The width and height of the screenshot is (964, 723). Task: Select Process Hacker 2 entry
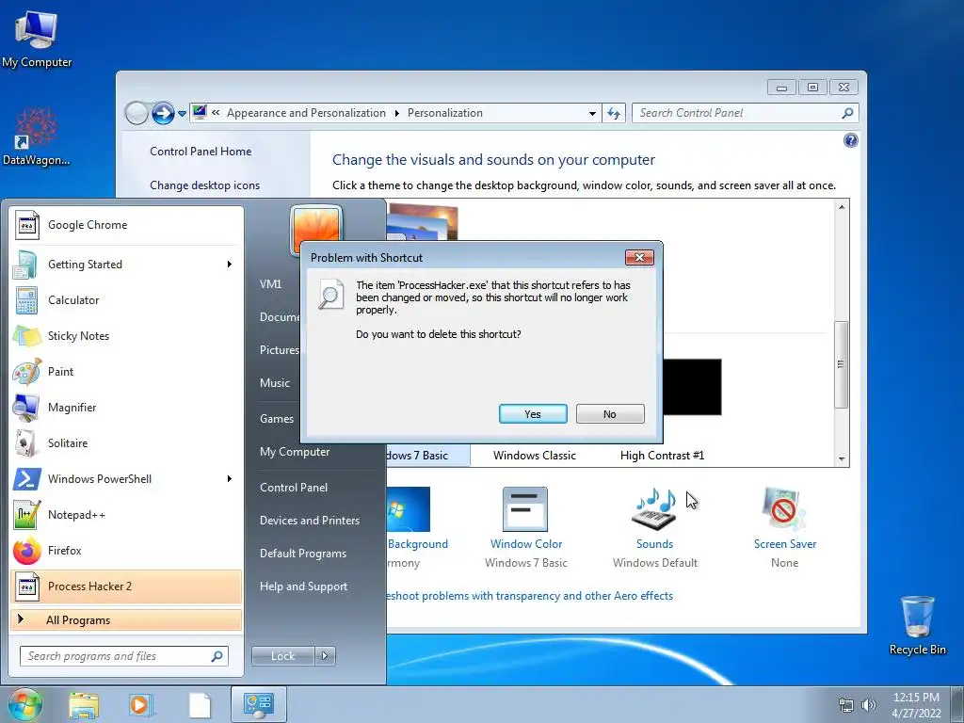[x=126, y=586]
